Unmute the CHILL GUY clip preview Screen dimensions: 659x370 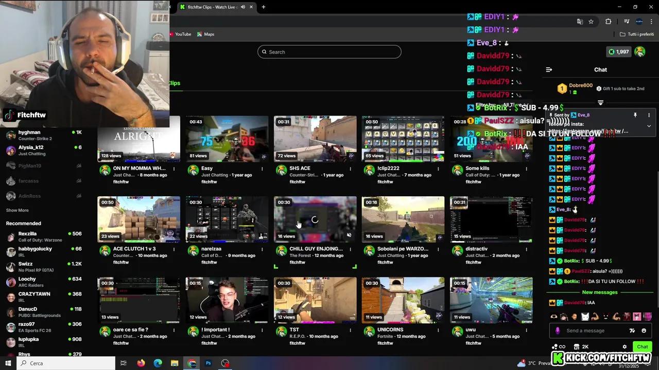pos(349,235)
